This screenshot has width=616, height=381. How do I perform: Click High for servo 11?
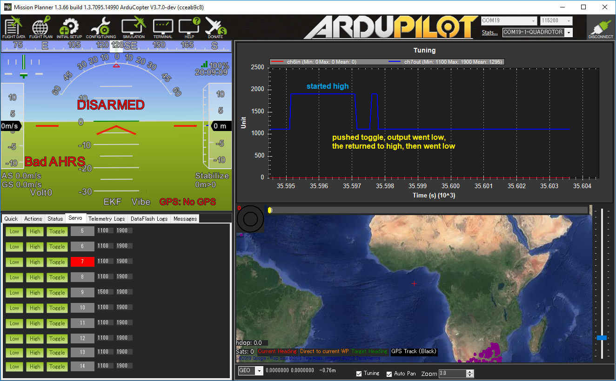coord(35,323)
